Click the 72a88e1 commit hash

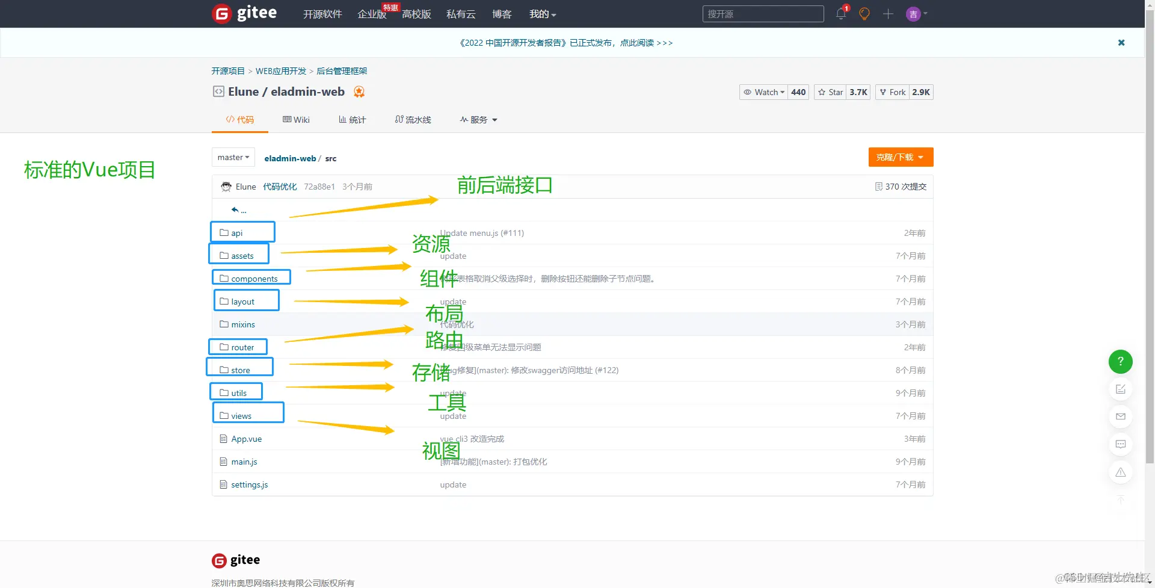click(319, 187)
